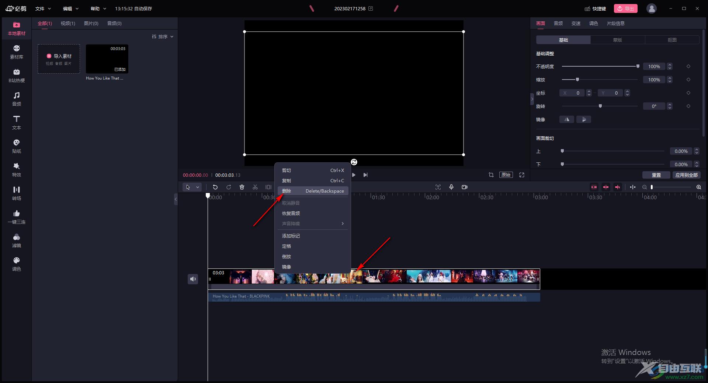
Task: Toggle scale keyframe diamond
Action: pos(688,80)
